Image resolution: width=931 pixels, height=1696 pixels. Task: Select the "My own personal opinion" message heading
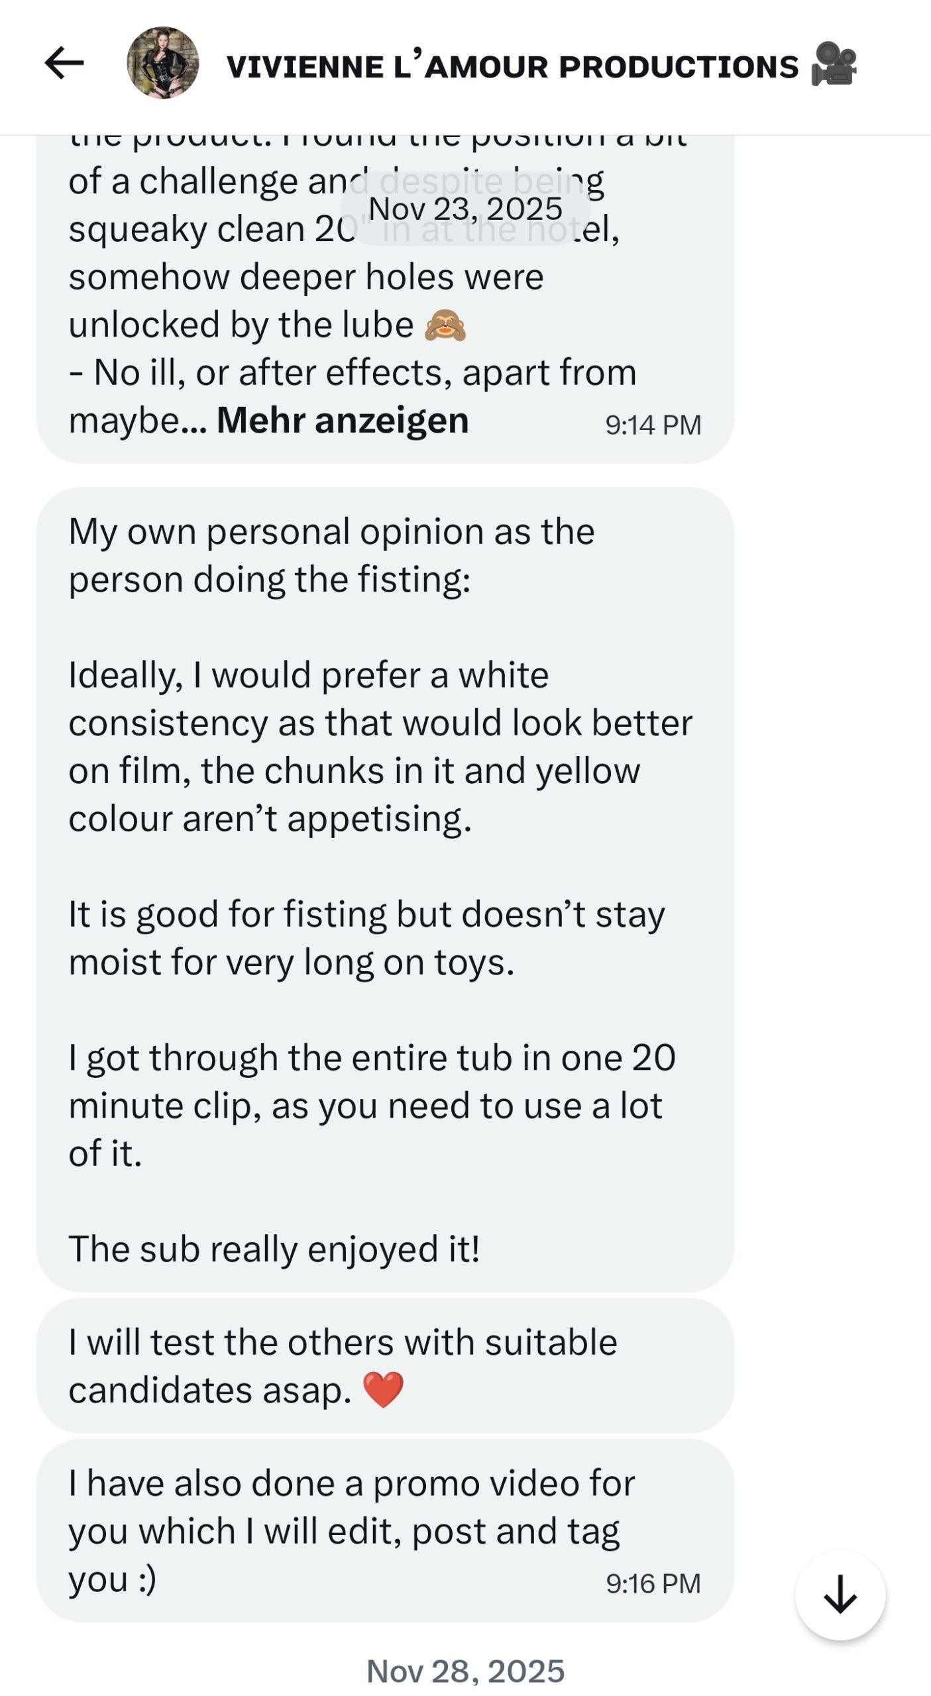331,555
